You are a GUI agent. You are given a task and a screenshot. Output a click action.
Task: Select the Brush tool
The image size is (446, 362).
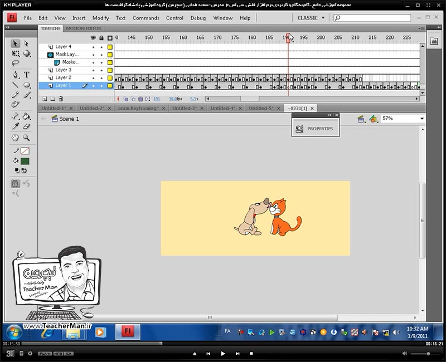pos(27,95)
